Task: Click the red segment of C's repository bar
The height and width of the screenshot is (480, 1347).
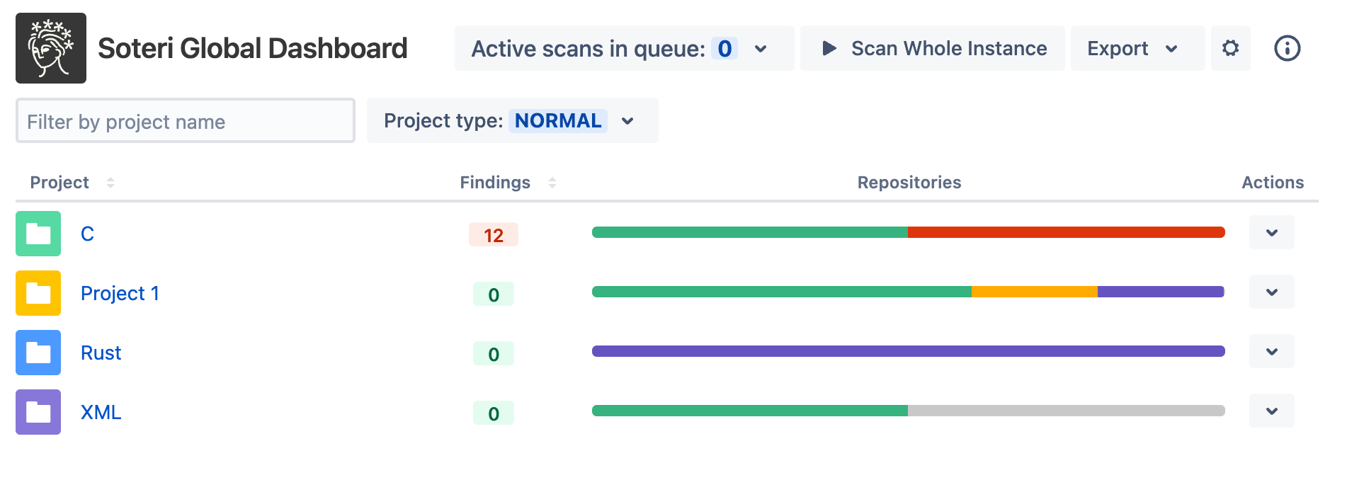Action: point(1066,232)
